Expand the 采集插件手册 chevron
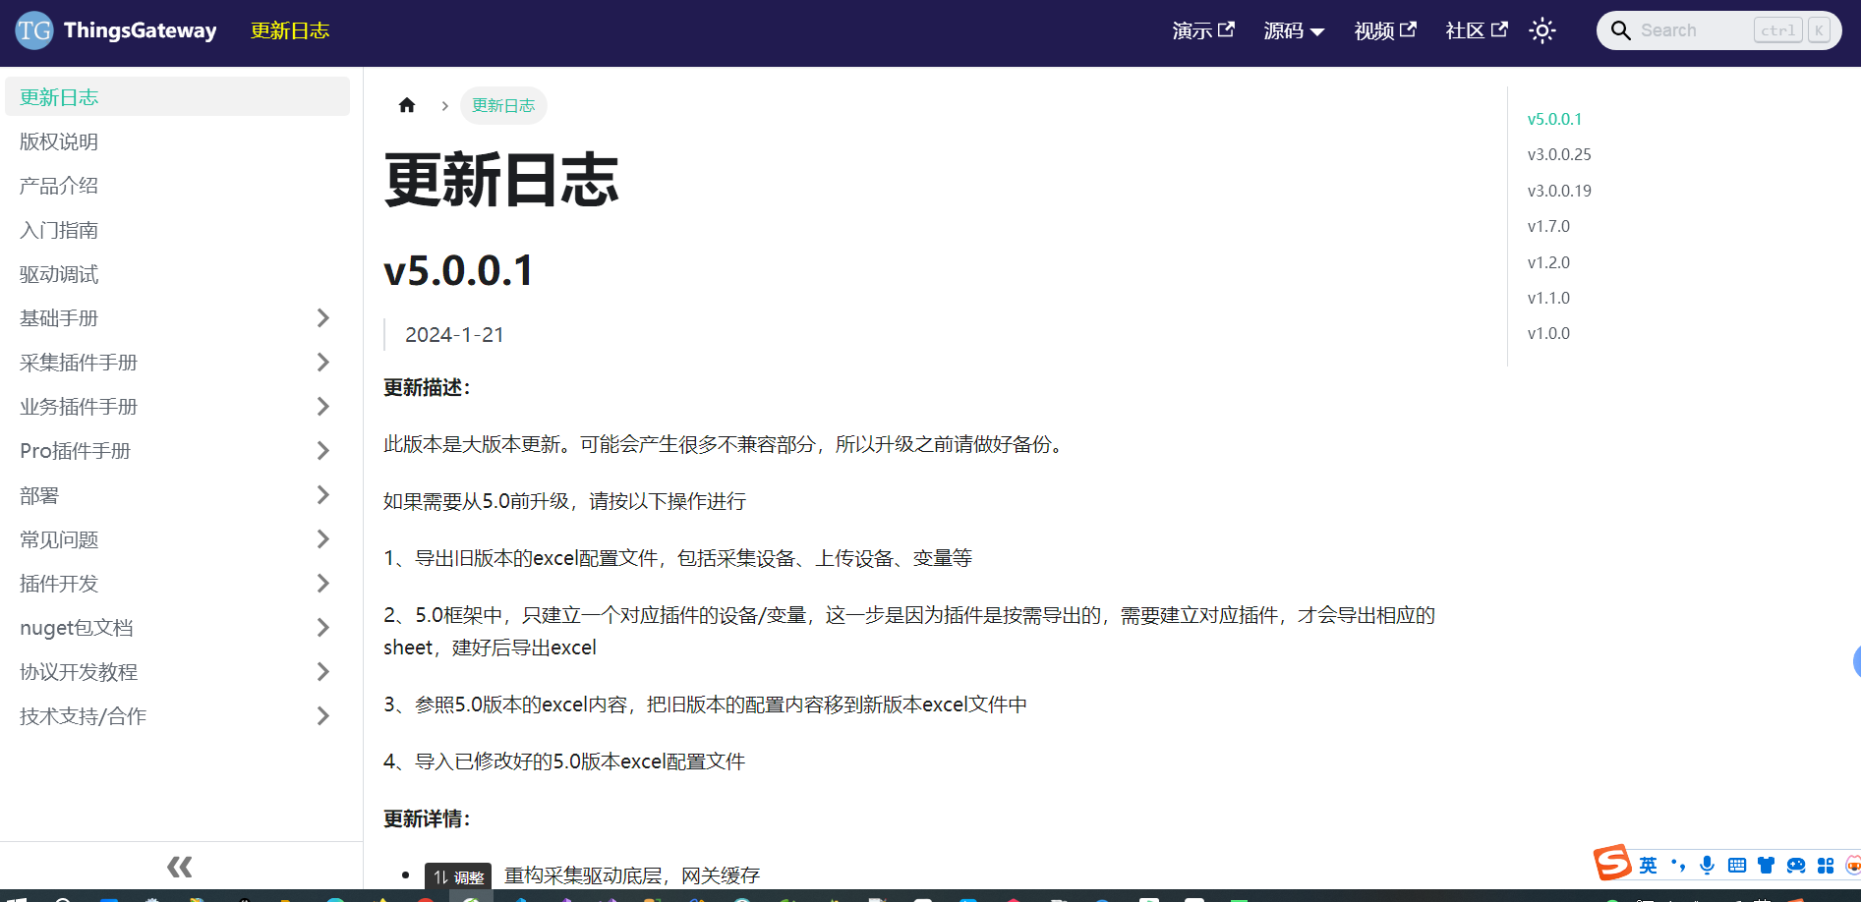Screen dimensions: 1861x902 (322, 362)
